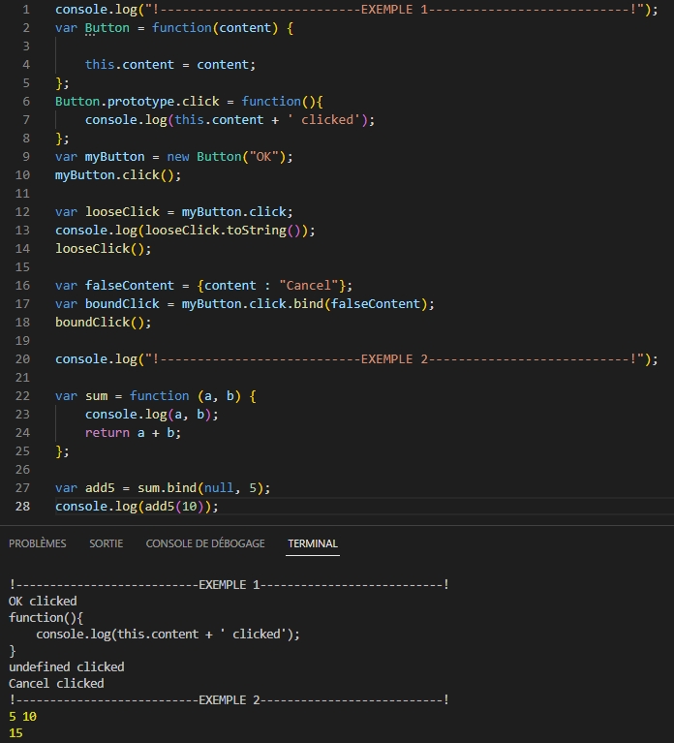Image resolution: width=674 pixels, height=743 pixels.
Task: Open the SORTIE panel tab
Action: [x=107, y=543]
